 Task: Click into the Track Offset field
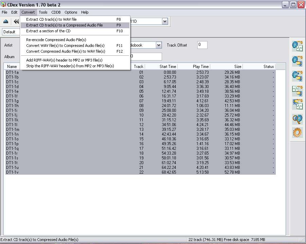(202, 45)
